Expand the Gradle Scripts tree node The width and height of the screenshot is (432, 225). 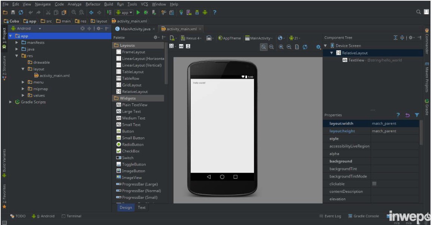click(11, 102)
